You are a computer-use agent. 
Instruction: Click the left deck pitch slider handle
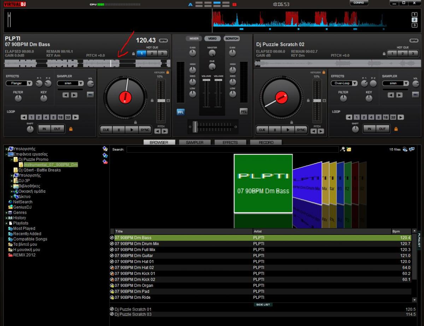pos(161,101)
